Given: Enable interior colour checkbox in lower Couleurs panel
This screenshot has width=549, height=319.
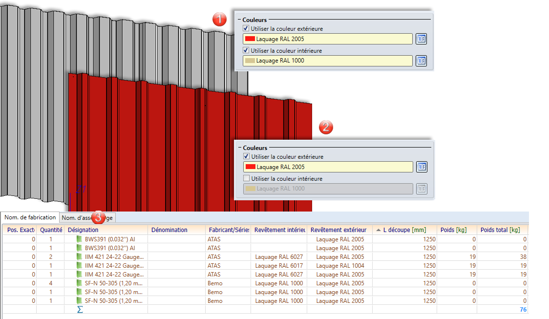Looking at the screenshot, I should (x=247, y=178).
